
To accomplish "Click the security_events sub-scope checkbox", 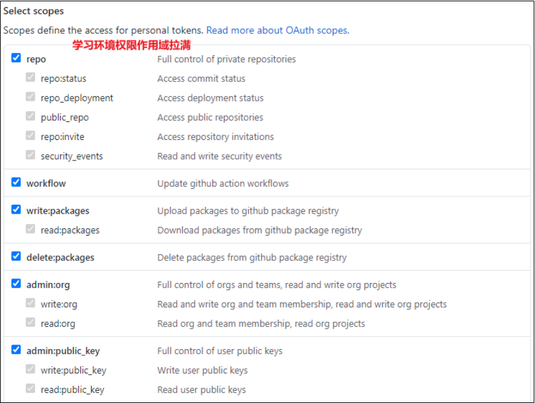I will click(30, 155).
